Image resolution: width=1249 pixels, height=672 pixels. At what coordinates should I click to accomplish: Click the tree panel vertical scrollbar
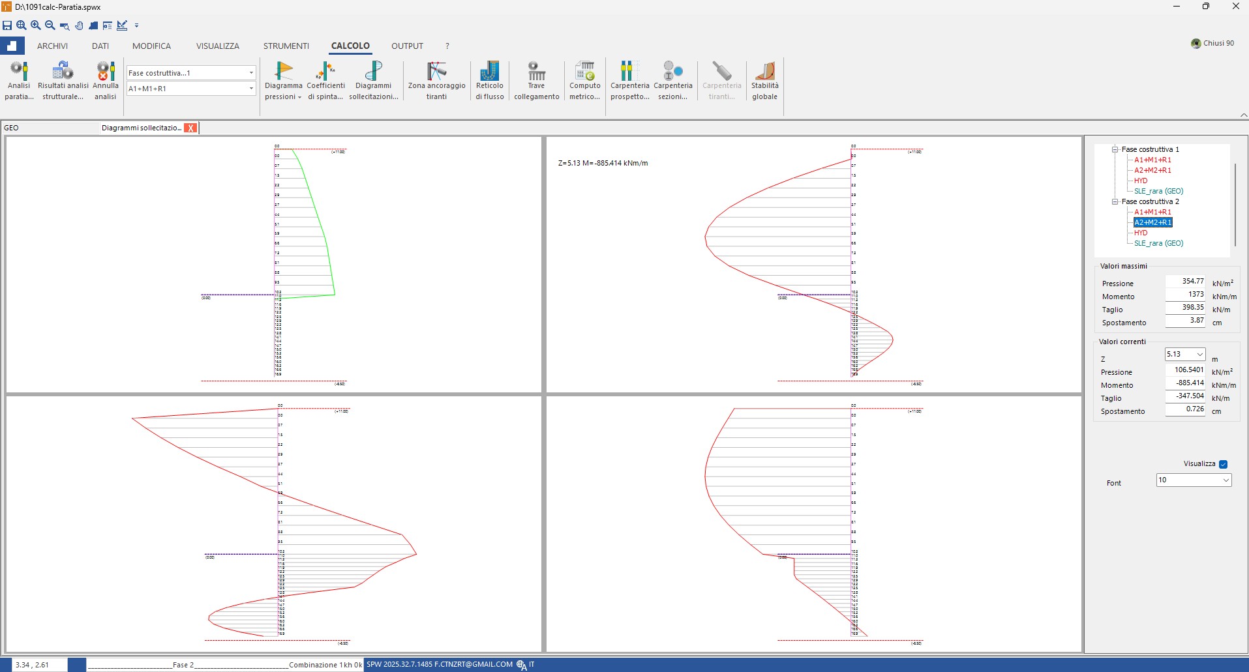(1235, 205)
